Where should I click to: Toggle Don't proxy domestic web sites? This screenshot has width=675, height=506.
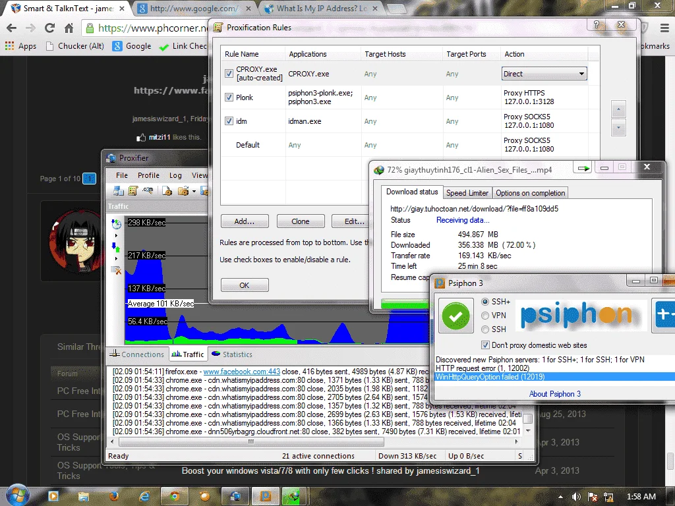[485, 345]
